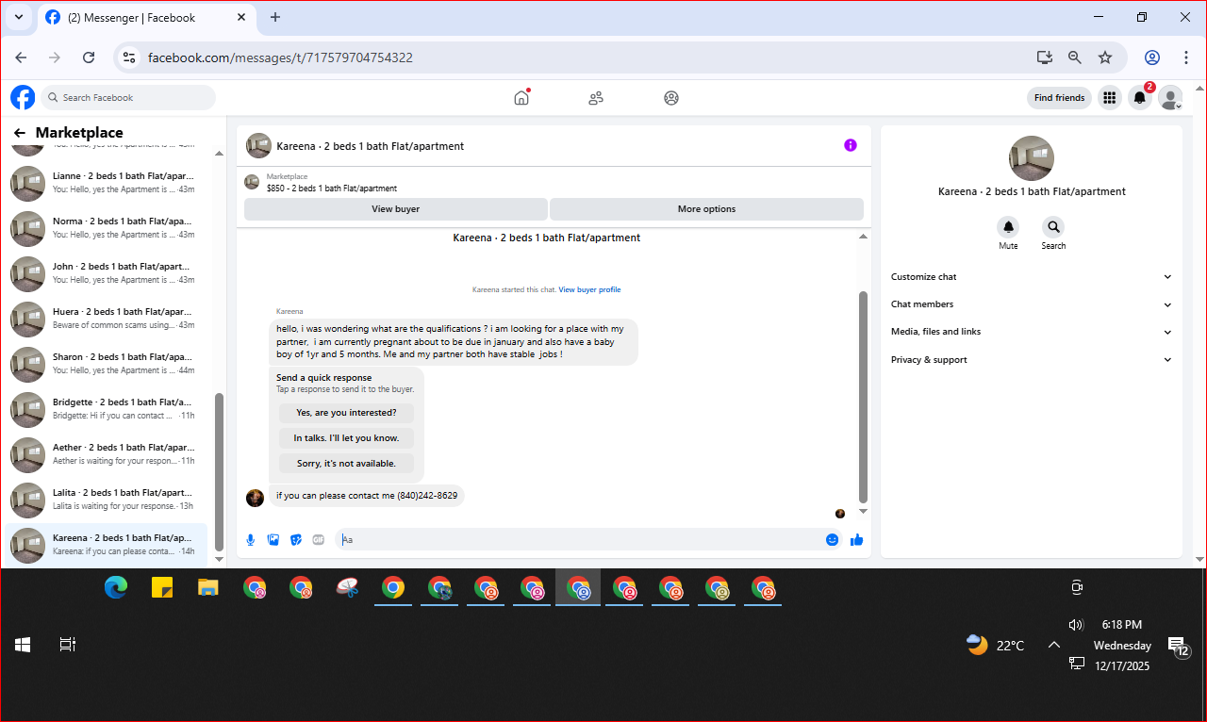Image resolution: width=1207 pixels, height=722 pixels.
Task: Click the Search Facebook field
Action: click(126, 98)
